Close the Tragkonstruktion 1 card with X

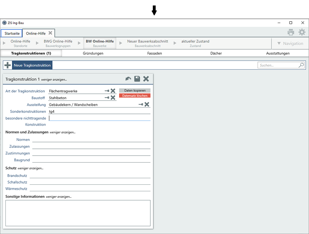click(146, 79)
